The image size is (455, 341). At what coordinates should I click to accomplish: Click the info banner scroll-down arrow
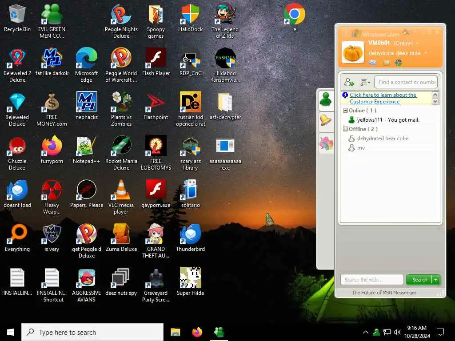435,101
